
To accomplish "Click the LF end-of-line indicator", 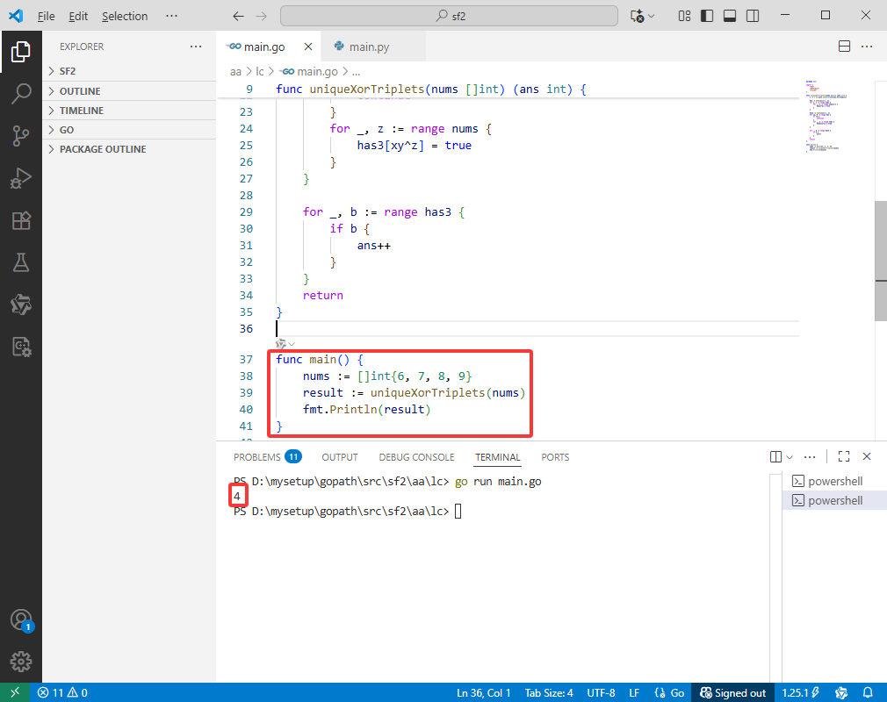I will [634, 692].
